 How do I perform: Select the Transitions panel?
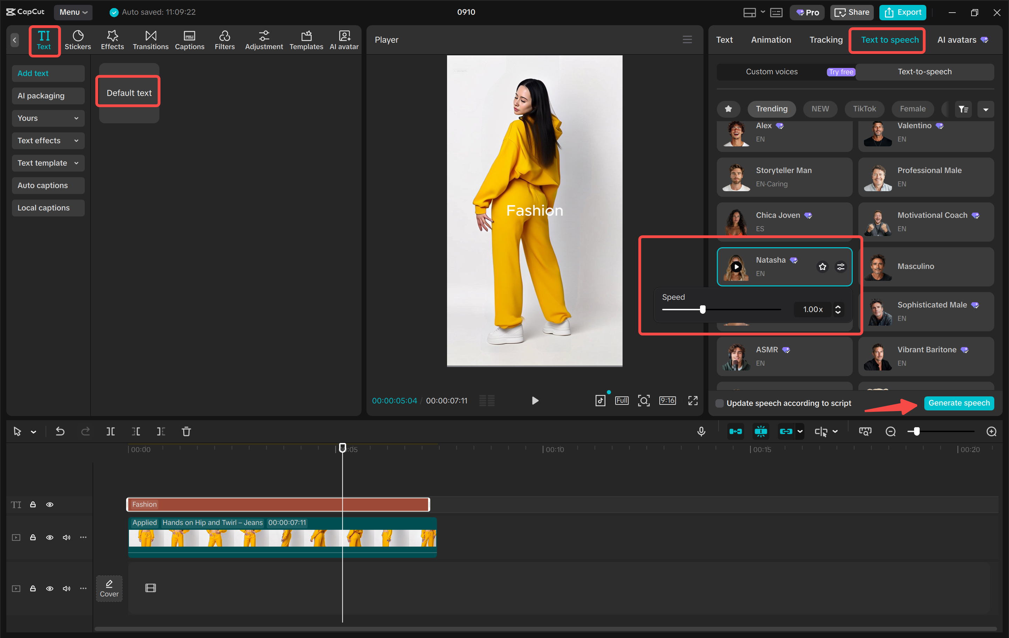click(x=150, y=40)
